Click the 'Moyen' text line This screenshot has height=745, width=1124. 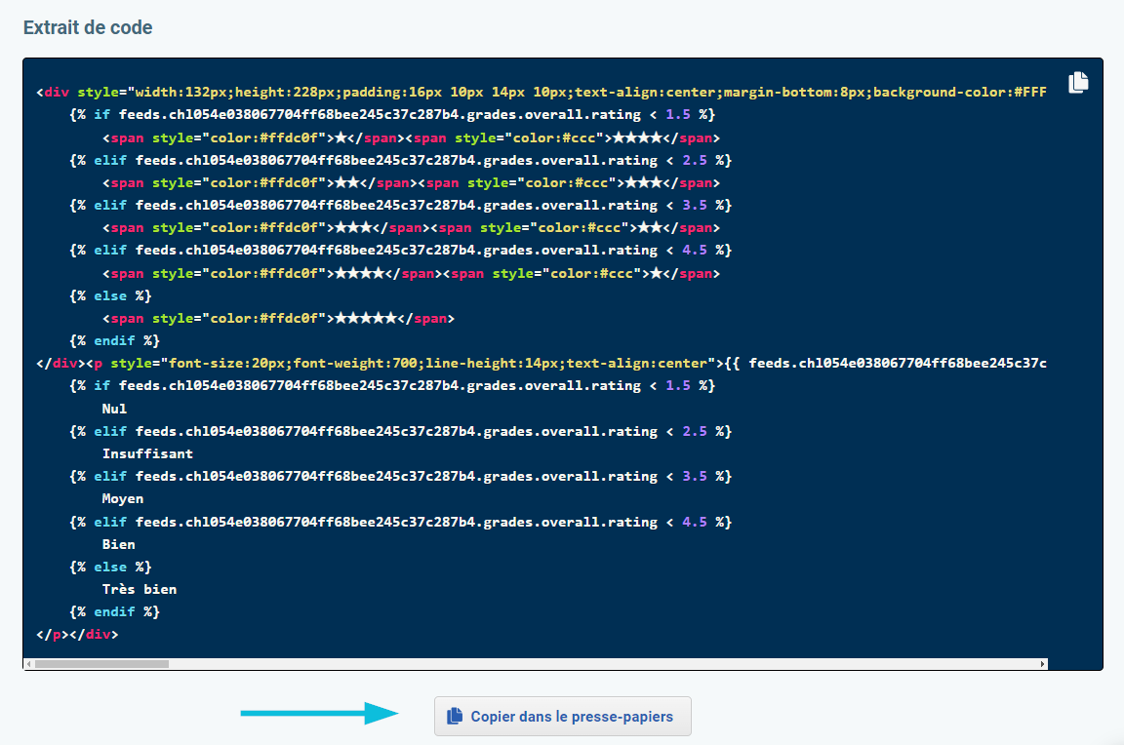click(x=123, y=498)
